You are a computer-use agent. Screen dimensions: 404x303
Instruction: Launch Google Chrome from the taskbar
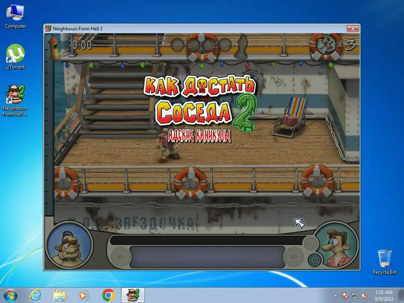pos(108,295)
